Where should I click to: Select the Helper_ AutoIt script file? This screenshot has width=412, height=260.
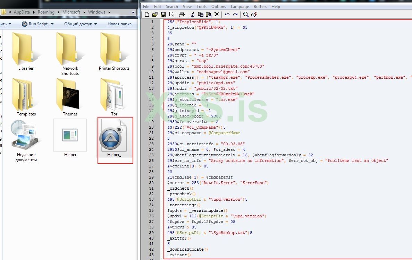pos(115,136)
